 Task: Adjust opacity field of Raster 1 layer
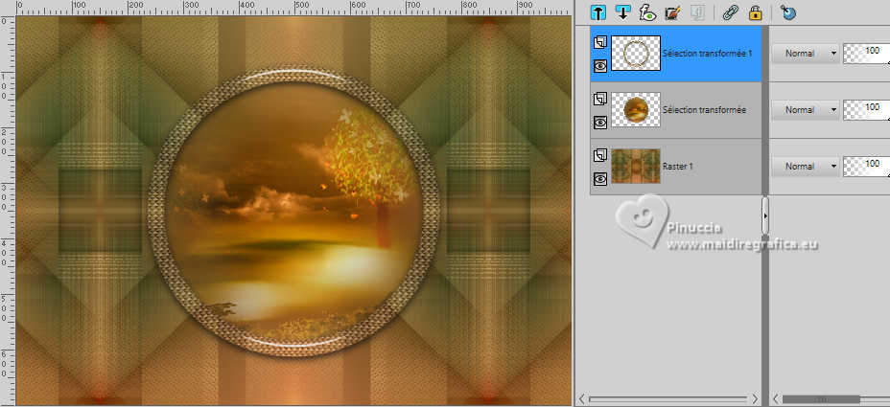pos(867,166)
